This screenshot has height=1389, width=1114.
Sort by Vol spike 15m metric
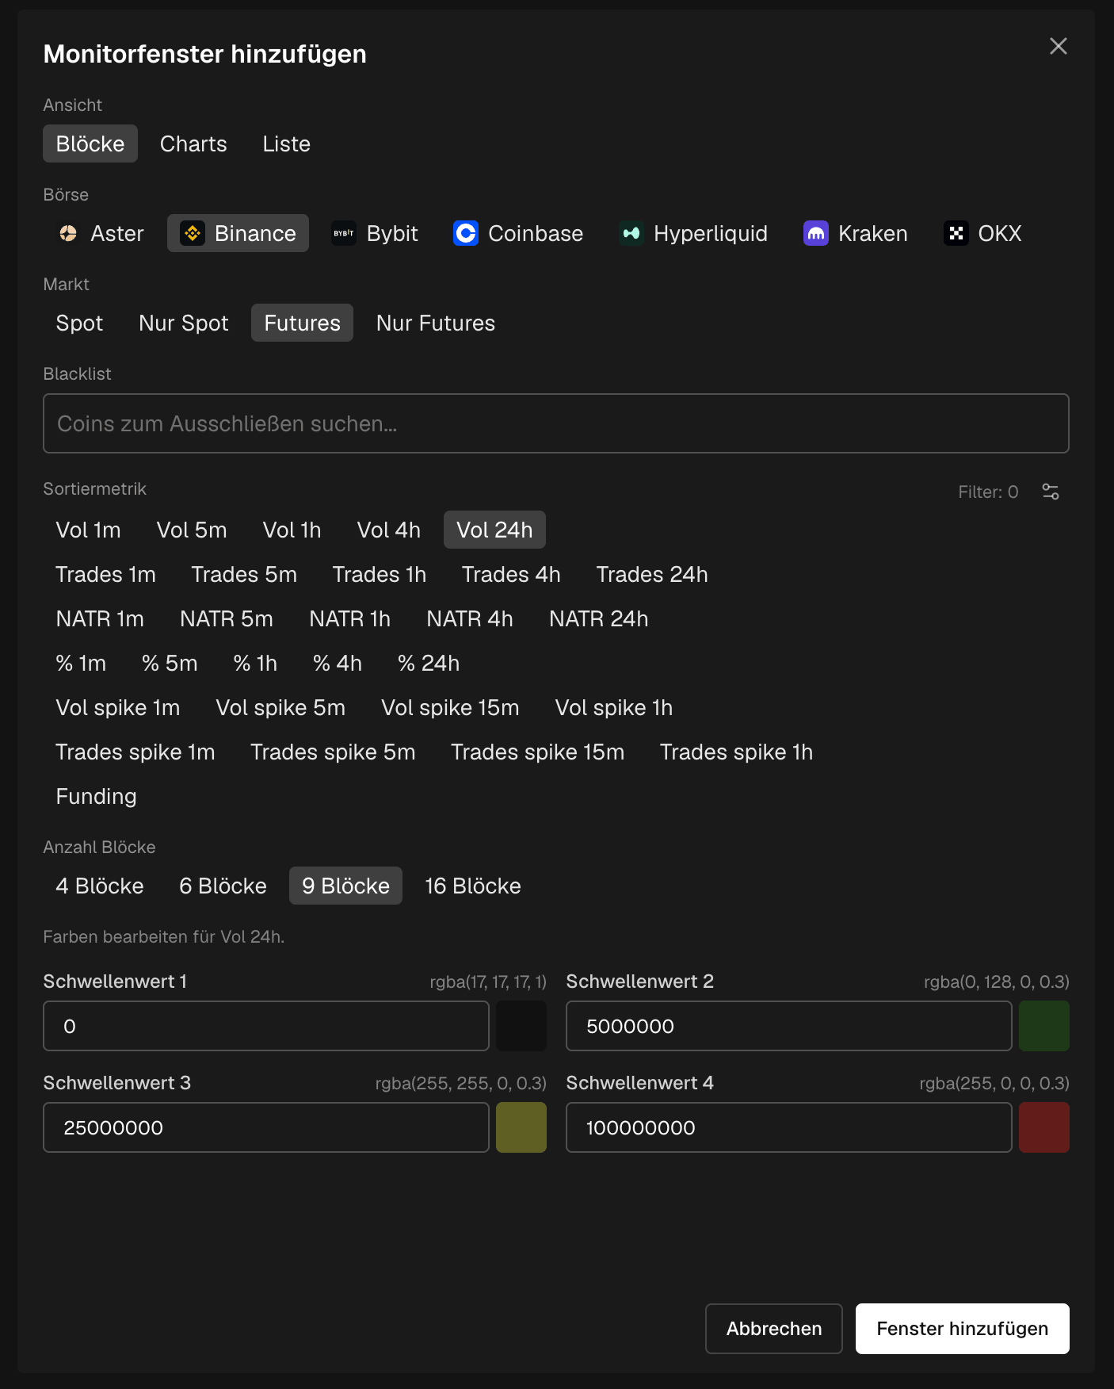pyautogui.click(x=450, y=707)
